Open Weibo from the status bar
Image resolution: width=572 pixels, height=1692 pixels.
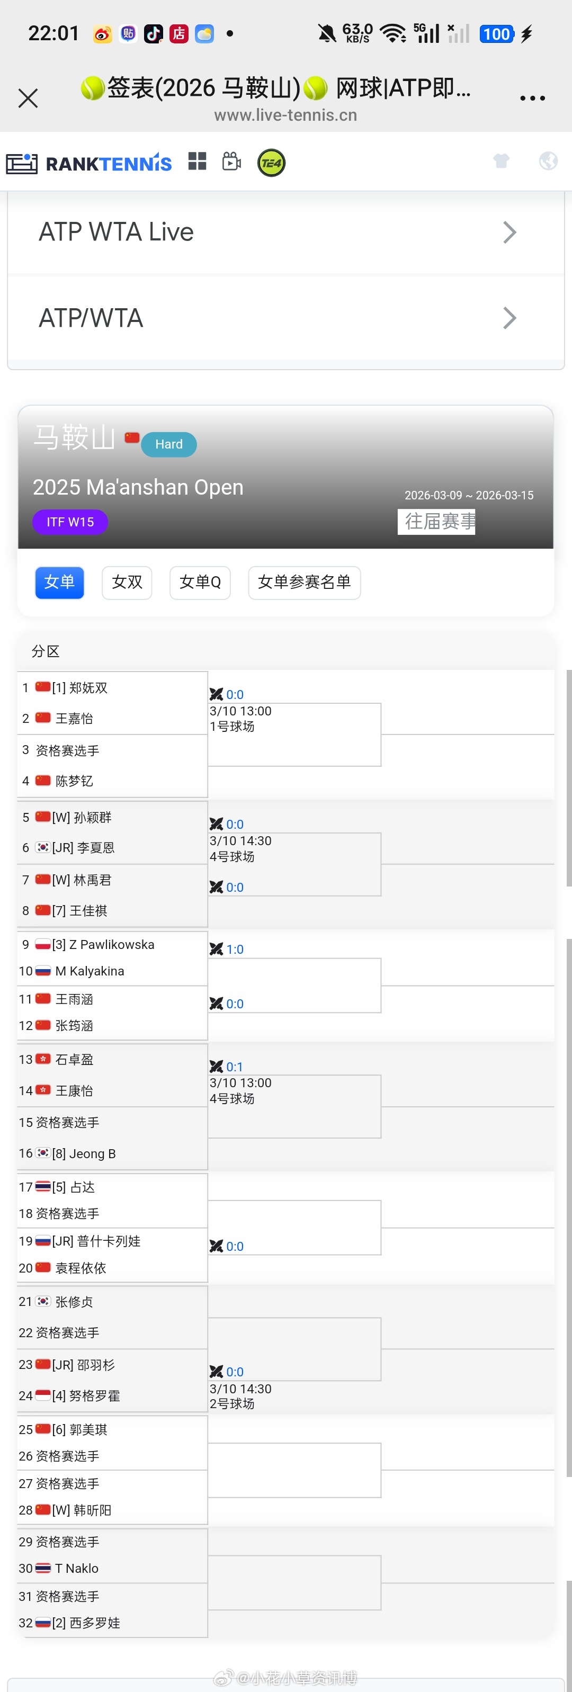102,33
